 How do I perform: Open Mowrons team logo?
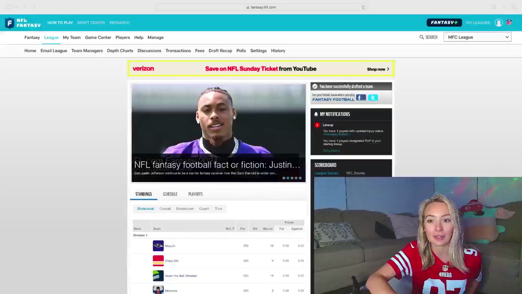pos(158,290)
